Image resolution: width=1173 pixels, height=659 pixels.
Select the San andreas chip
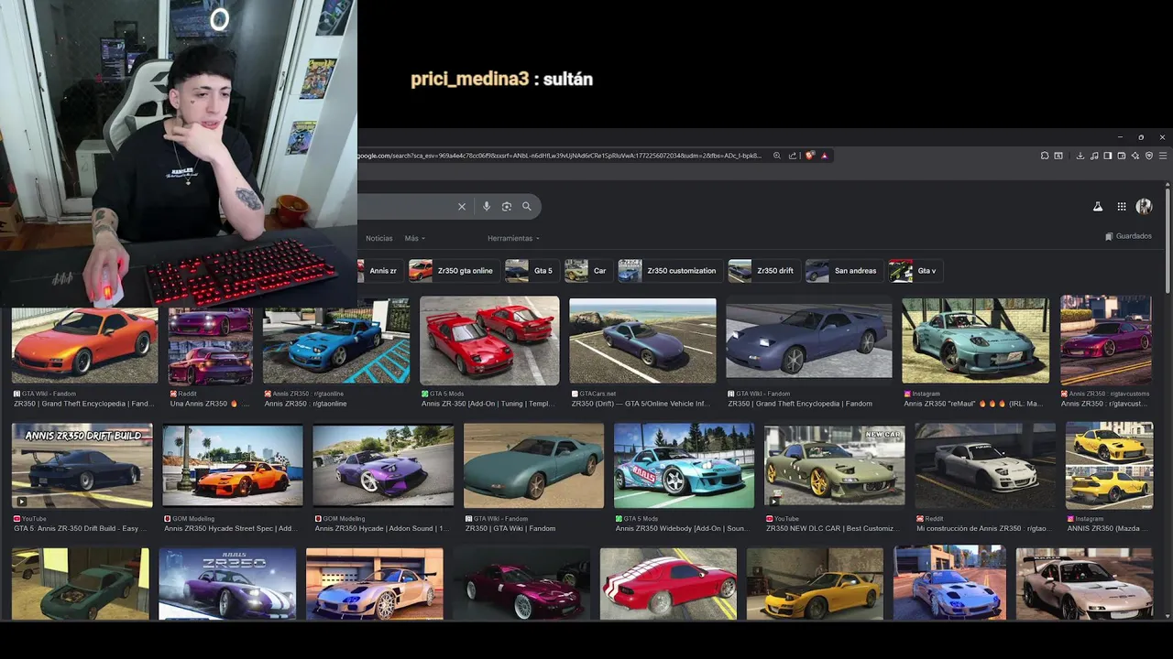[843, 271]
